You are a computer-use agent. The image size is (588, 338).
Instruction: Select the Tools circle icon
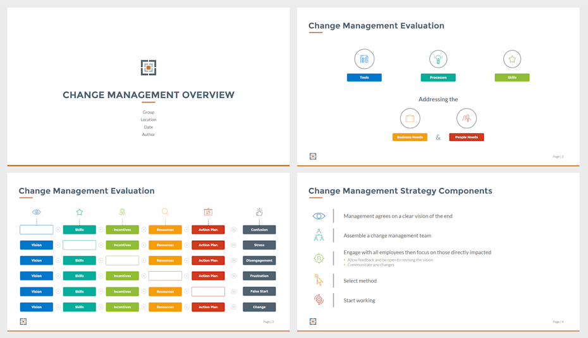364,59
